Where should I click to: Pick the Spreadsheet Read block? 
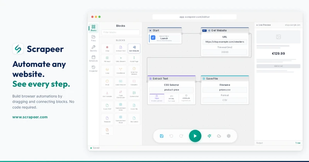coord(121,119)
